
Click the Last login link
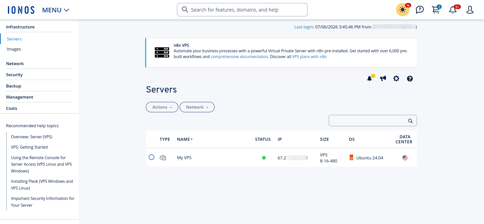[304, 27]
